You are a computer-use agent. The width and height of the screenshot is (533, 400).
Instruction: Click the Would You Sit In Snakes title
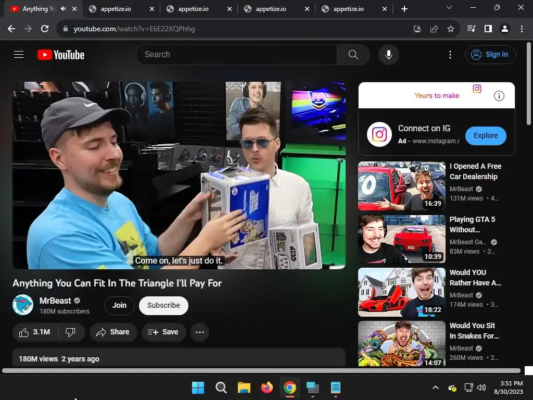[x=474, y=331]
